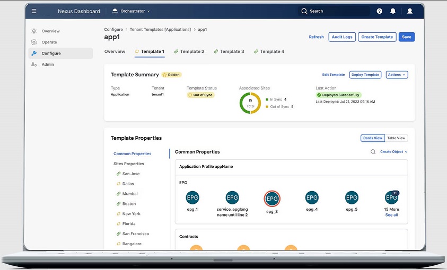Screen dimensions: 447x270
Task: Select the San Jose site property
Action: click(131, 174)
